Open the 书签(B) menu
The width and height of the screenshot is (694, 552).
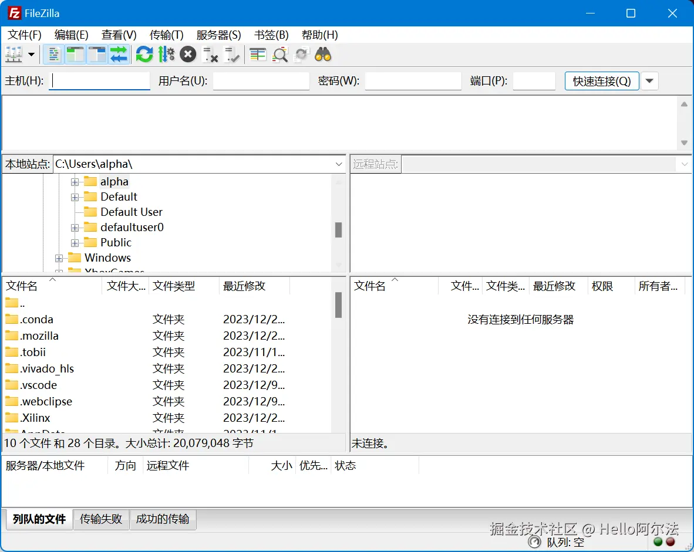click(x=271, y=35)
